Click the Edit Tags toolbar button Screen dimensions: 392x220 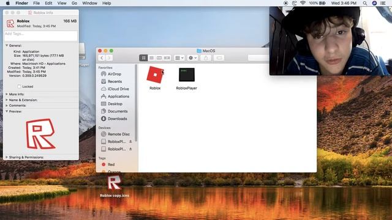click(x=219, y=58)
